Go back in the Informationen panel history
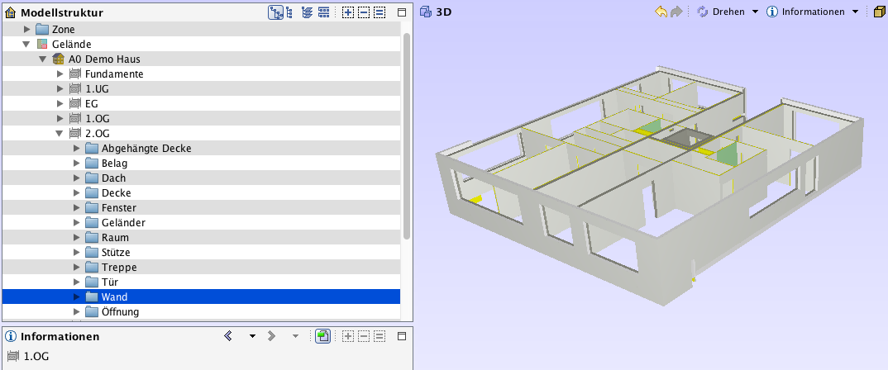The image size is (888, 370). click(228, 336)
